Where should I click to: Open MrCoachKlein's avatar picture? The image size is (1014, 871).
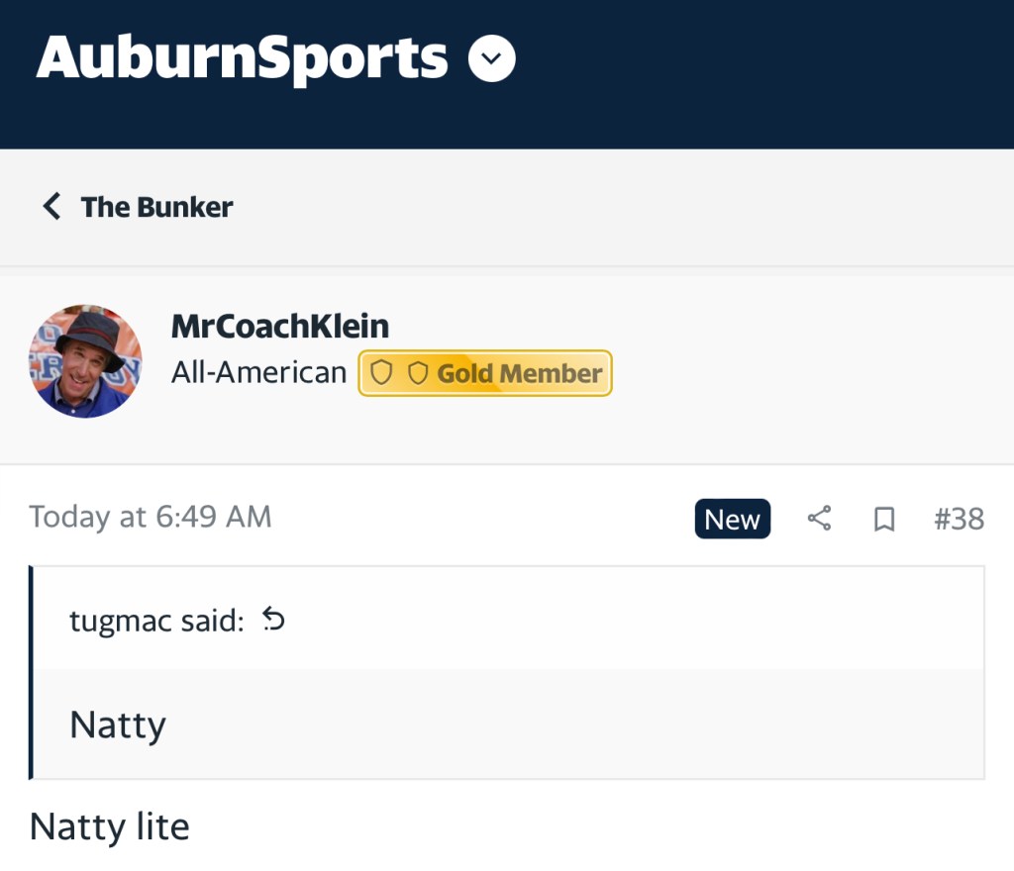tap(85, 361)
